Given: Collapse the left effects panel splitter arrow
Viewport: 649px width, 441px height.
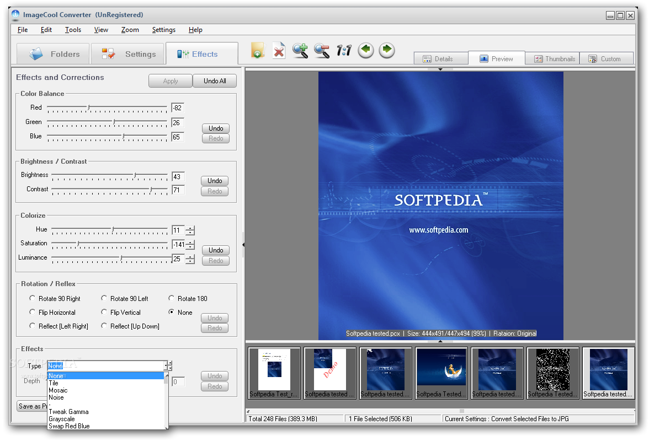Looking at the screenshot, I should pos(243,245).
